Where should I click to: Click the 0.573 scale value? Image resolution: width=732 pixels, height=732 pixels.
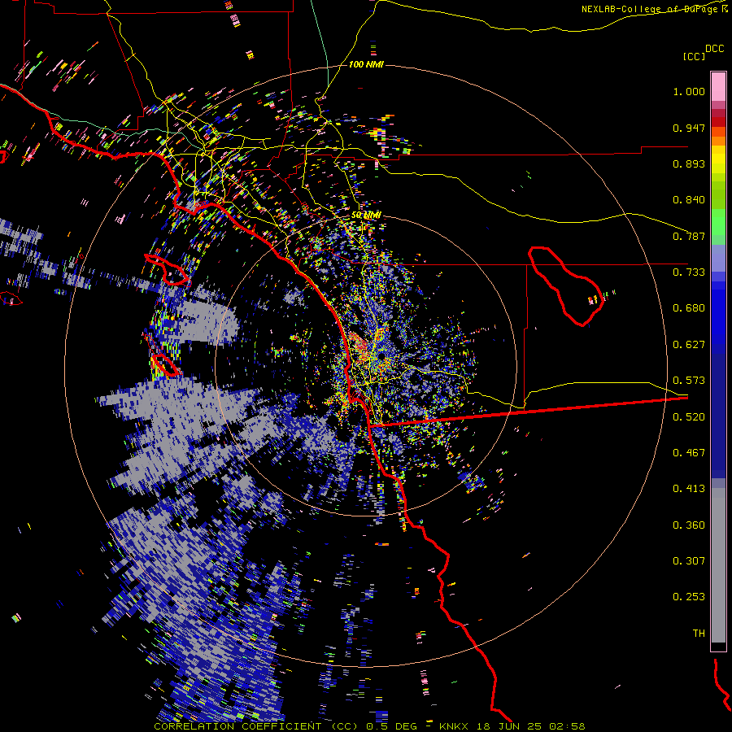coord(689,381)
